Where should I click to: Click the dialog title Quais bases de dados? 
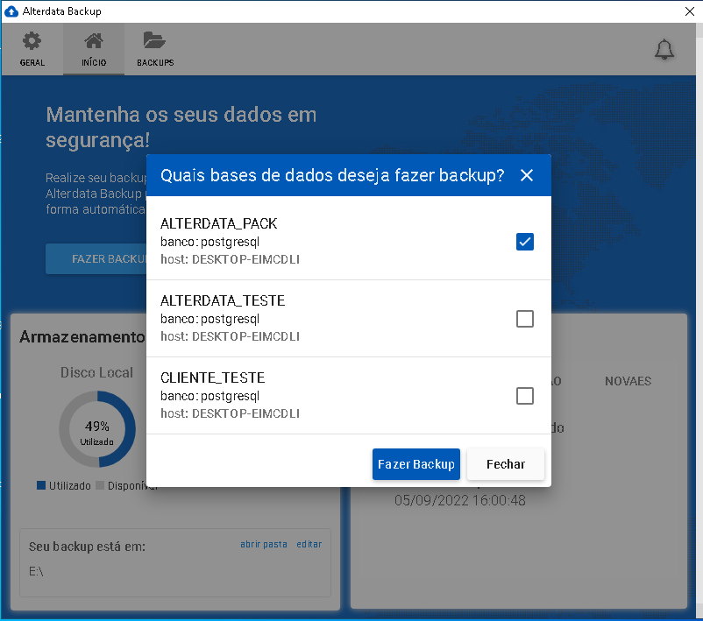tap(332, 176)
